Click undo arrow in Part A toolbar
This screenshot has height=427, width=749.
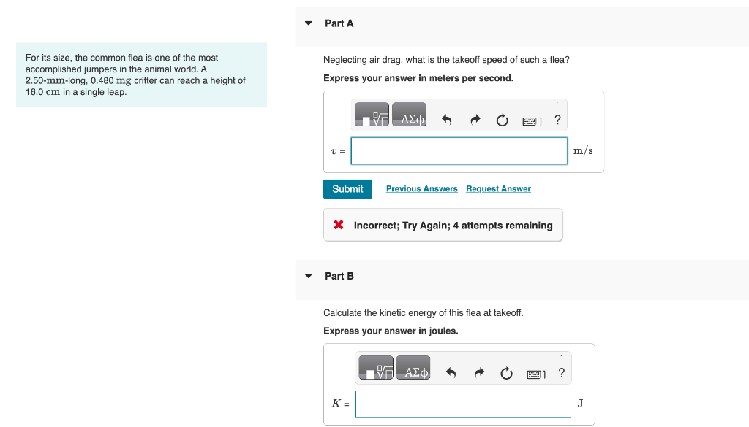coord(448,120)
